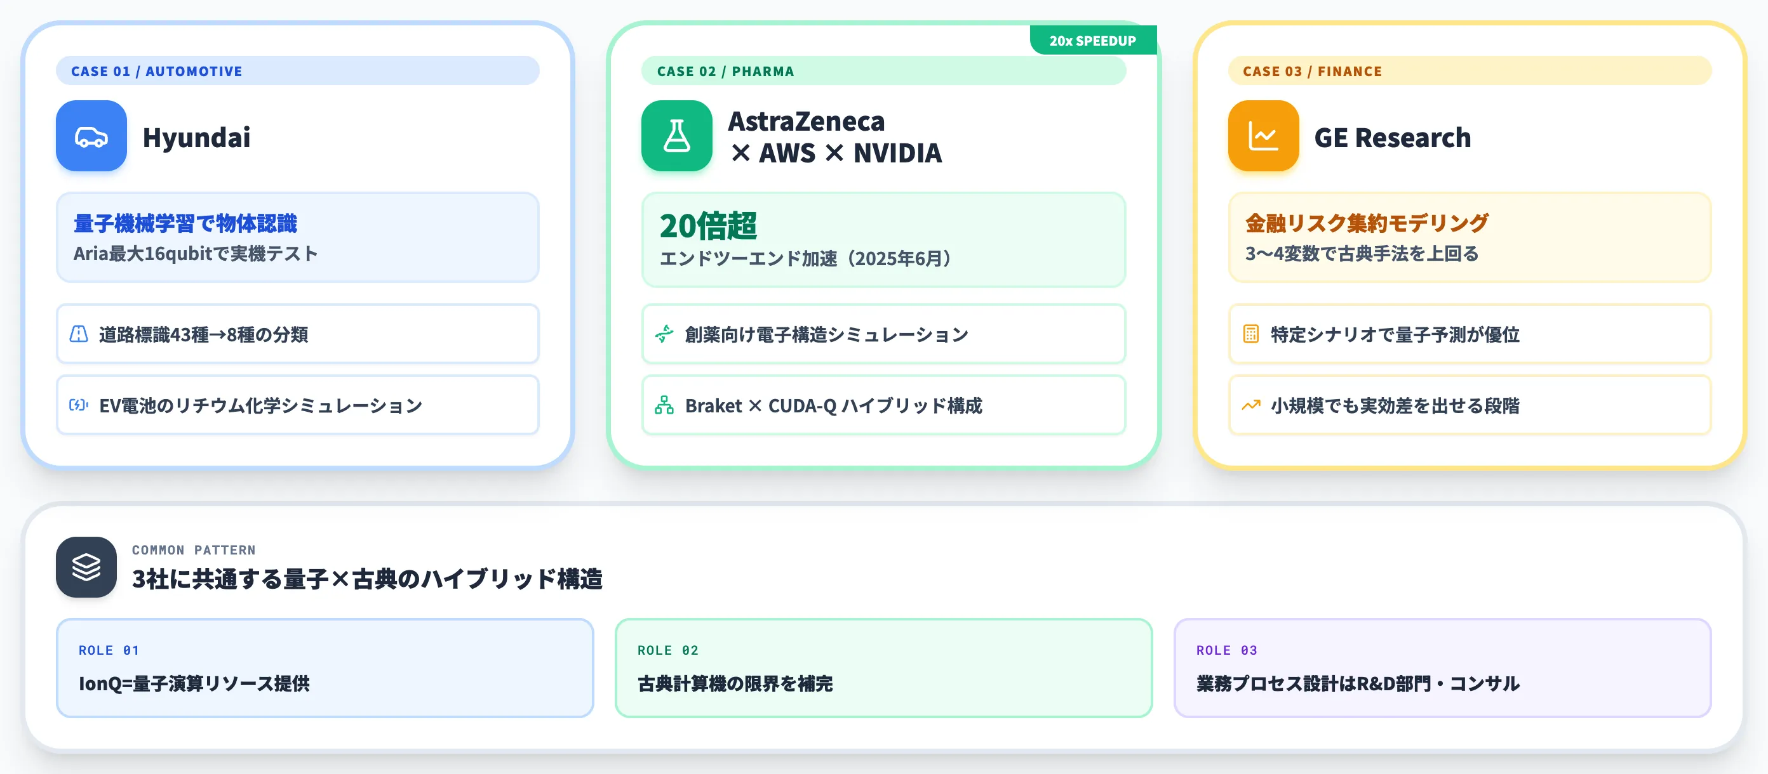Click the Hyundai company heading
1768x774 pixels.
tap(196, 138)
